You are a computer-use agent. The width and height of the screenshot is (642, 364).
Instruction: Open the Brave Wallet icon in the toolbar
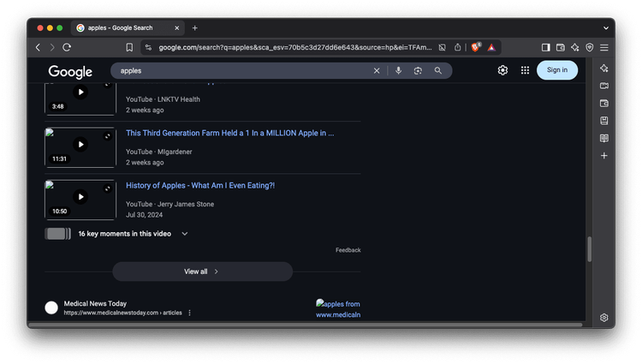coord(561,47)
